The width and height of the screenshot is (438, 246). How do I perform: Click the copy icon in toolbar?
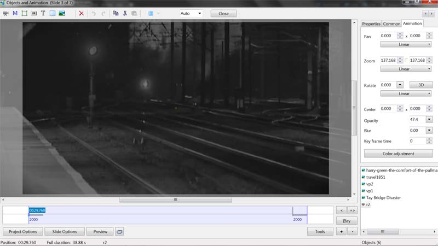(116, 13)
